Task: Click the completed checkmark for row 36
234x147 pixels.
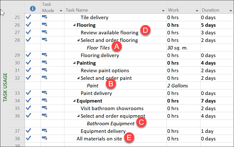Action: [x=28, y=115]
